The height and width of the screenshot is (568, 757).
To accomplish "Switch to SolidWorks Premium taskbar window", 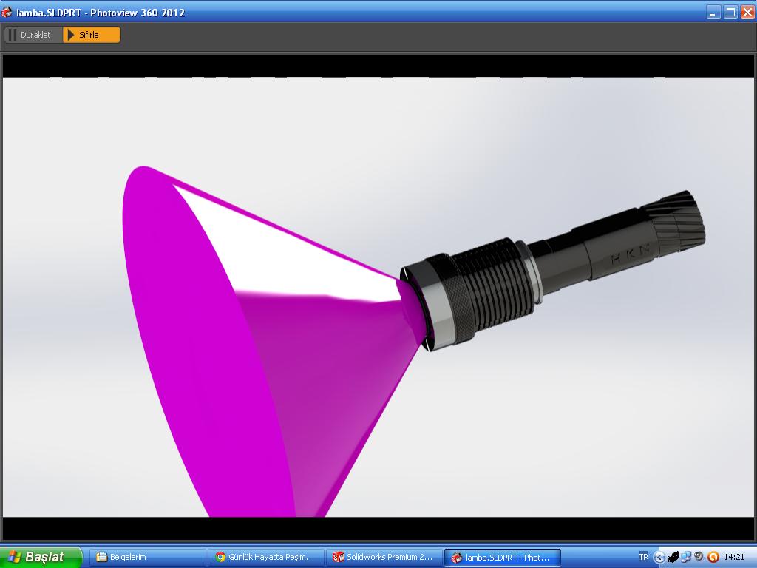I will (x=384, y=557).
